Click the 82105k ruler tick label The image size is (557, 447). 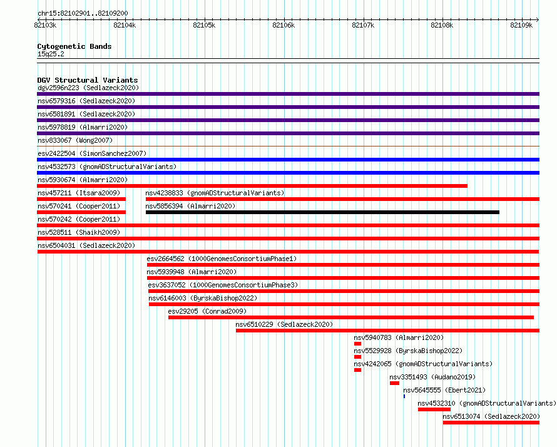coord(204,25)
